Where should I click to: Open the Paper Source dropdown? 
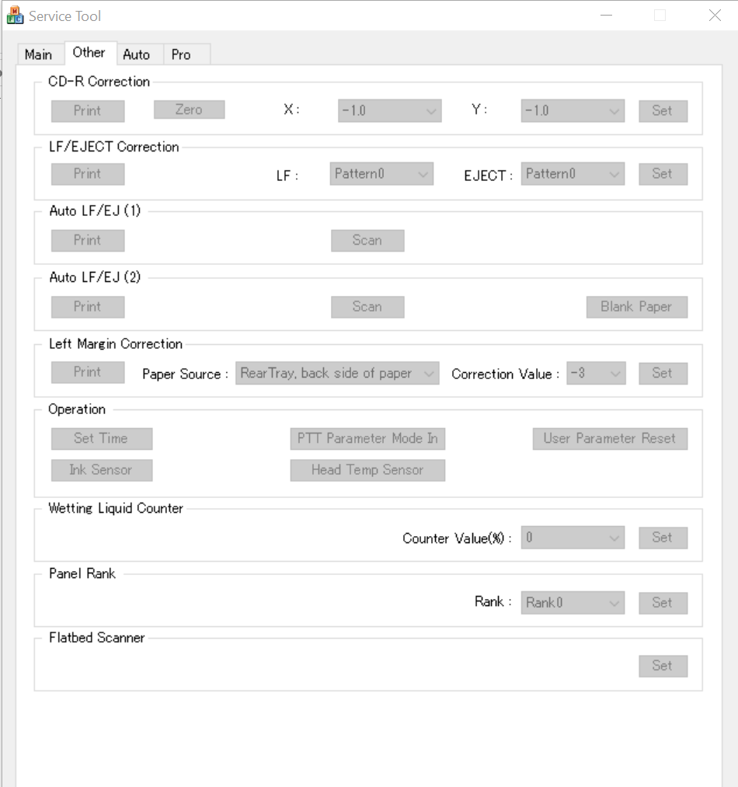click(x=337, y=374)
